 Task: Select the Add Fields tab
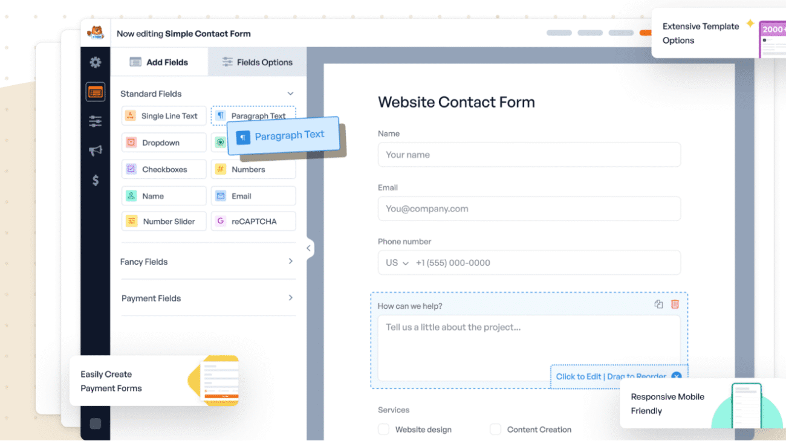[x=159, y=62]
